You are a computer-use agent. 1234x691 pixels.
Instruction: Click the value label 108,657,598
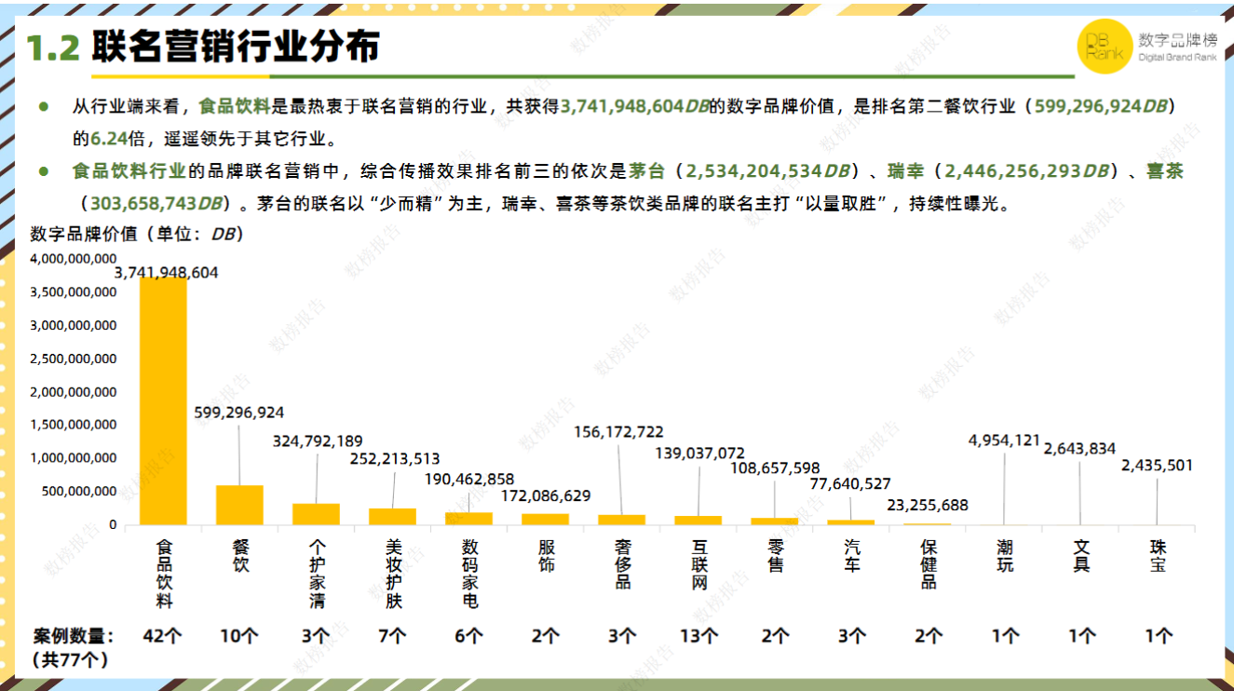coord(775,467)
